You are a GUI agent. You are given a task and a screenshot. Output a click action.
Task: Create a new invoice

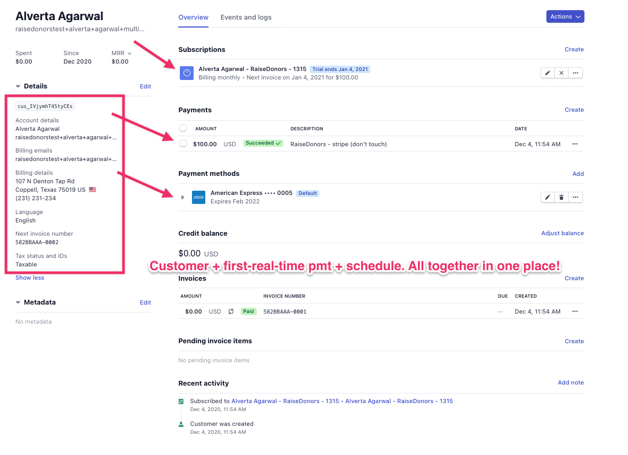(x=574, y=278)
